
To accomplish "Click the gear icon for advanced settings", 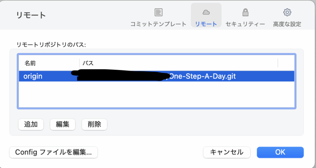I will (287, 12).
